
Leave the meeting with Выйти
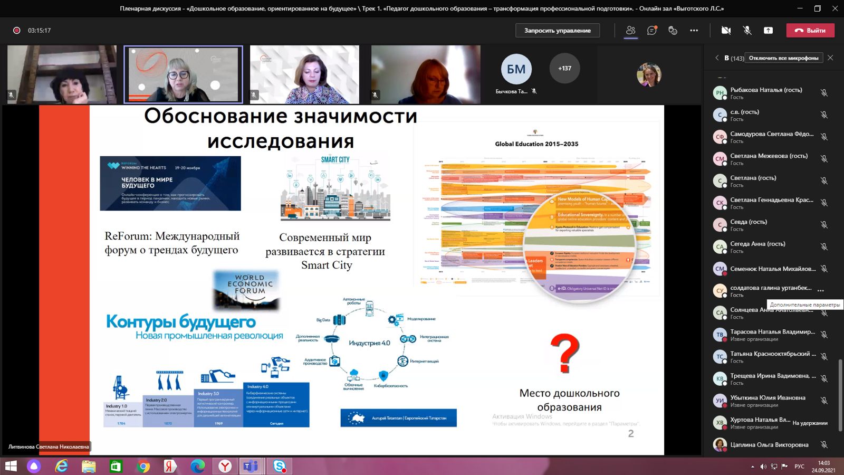(810, 31)
